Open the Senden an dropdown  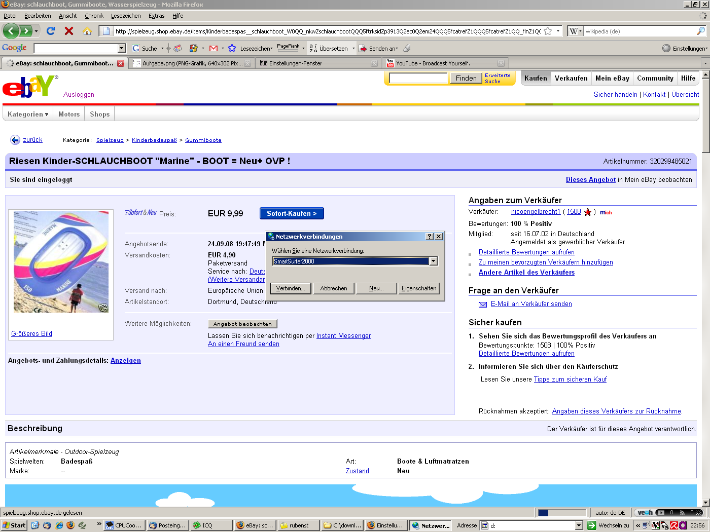(x=378, y=49)
